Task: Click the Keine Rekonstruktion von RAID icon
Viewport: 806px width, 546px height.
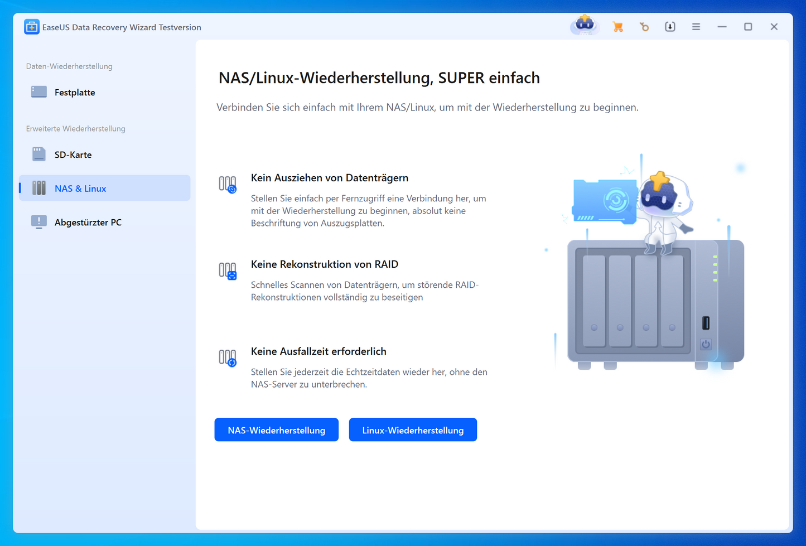Action: (228, 271)
